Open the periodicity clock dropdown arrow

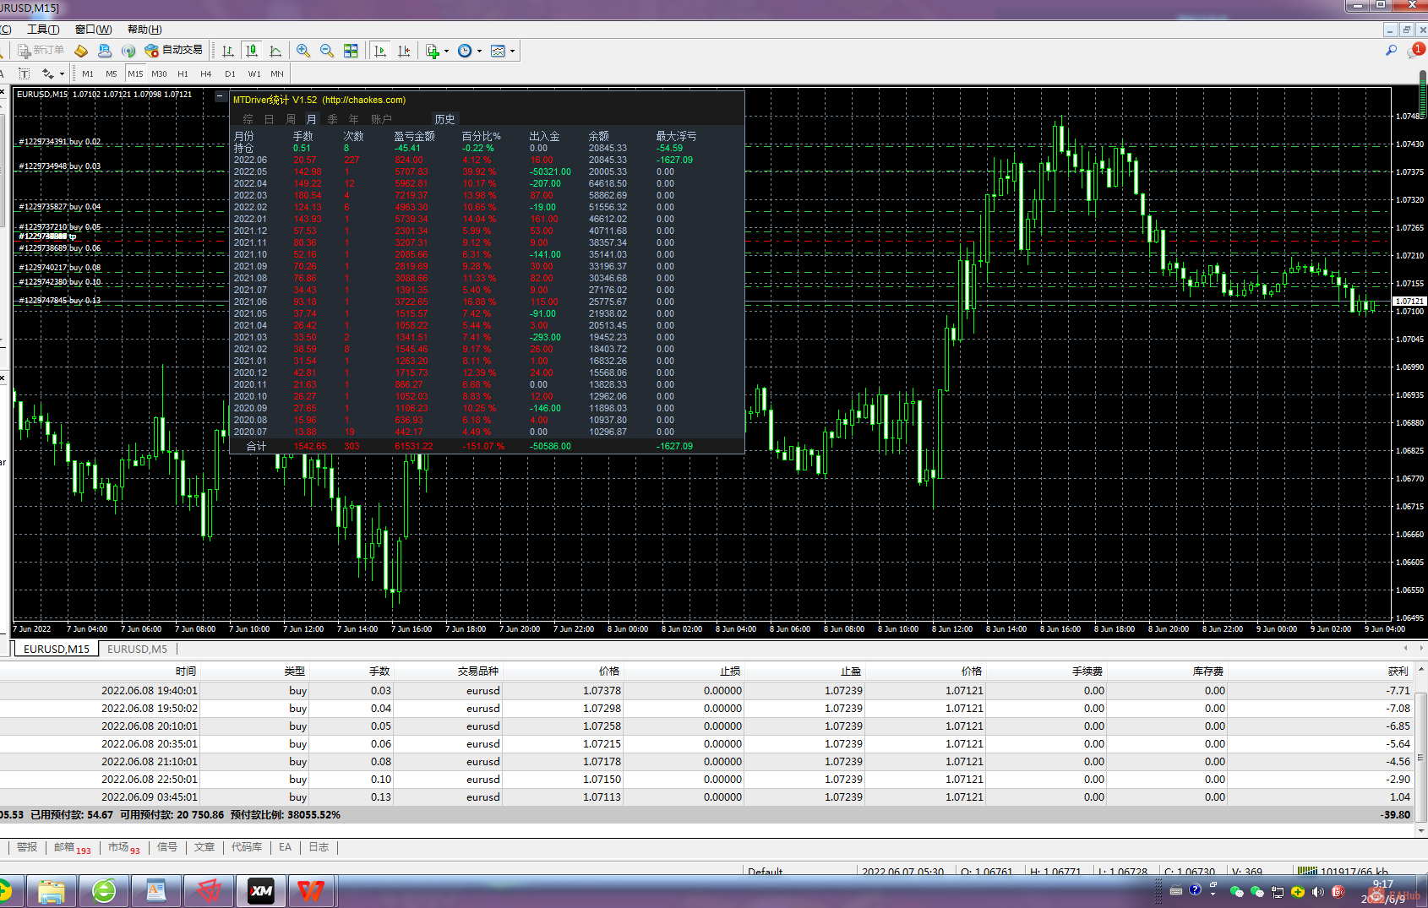click(x=479, y=51)
